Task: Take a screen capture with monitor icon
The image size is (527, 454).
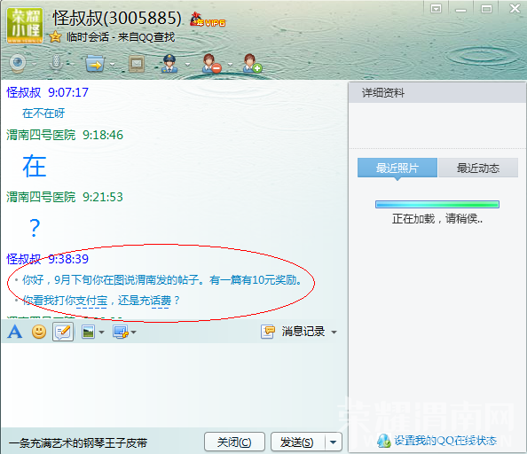Action: click(121, 333)
